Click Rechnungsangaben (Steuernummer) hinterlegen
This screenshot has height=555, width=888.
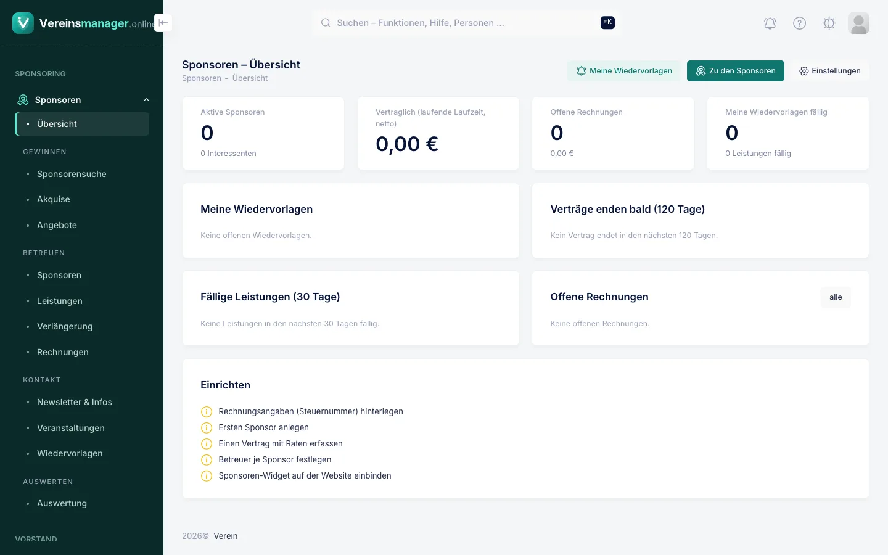point(311,412)
